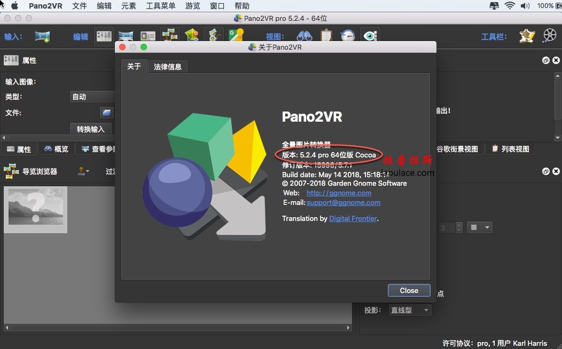This screenshot has width=562, height=349.
Task: Detach the panel containing the 投影 setting
Action: coord(545,171)
